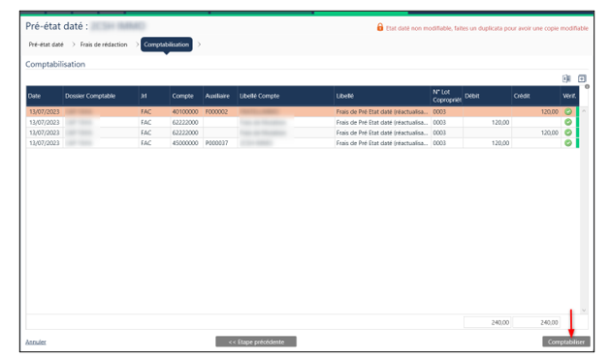Click the table scrollbar down arrow
The width and height of the screenshot is (610, 358).
(584, 310)
